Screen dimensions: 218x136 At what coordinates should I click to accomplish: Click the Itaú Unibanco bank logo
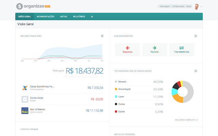(25, 111)
